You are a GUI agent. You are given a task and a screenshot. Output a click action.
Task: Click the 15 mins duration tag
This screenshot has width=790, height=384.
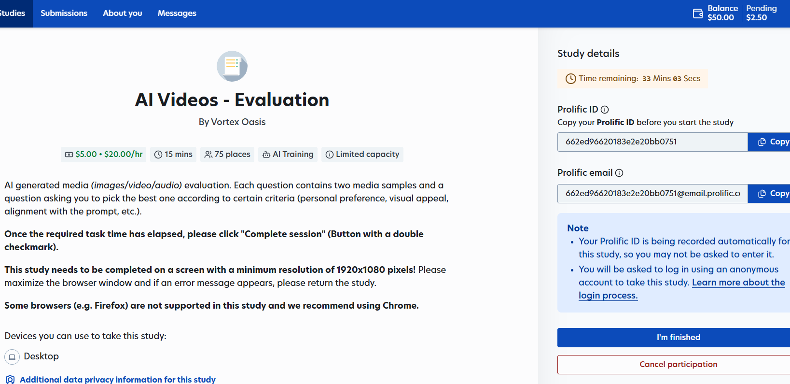[173, 154]
